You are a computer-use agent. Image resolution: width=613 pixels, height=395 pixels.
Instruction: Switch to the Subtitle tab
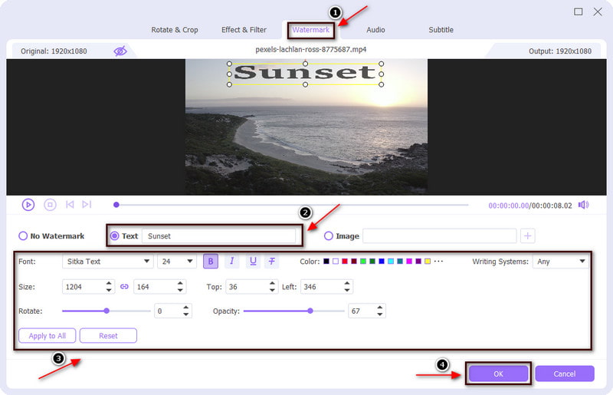pos(441,30)
